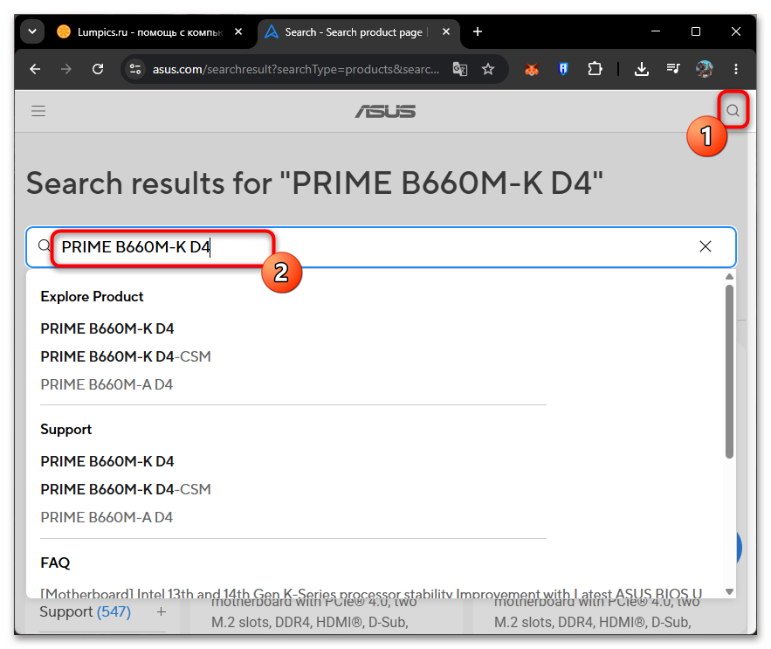The image size is (771, 649).
Task: Switch to the Lumpics.ru tab
Action: (x=150, y=32)
